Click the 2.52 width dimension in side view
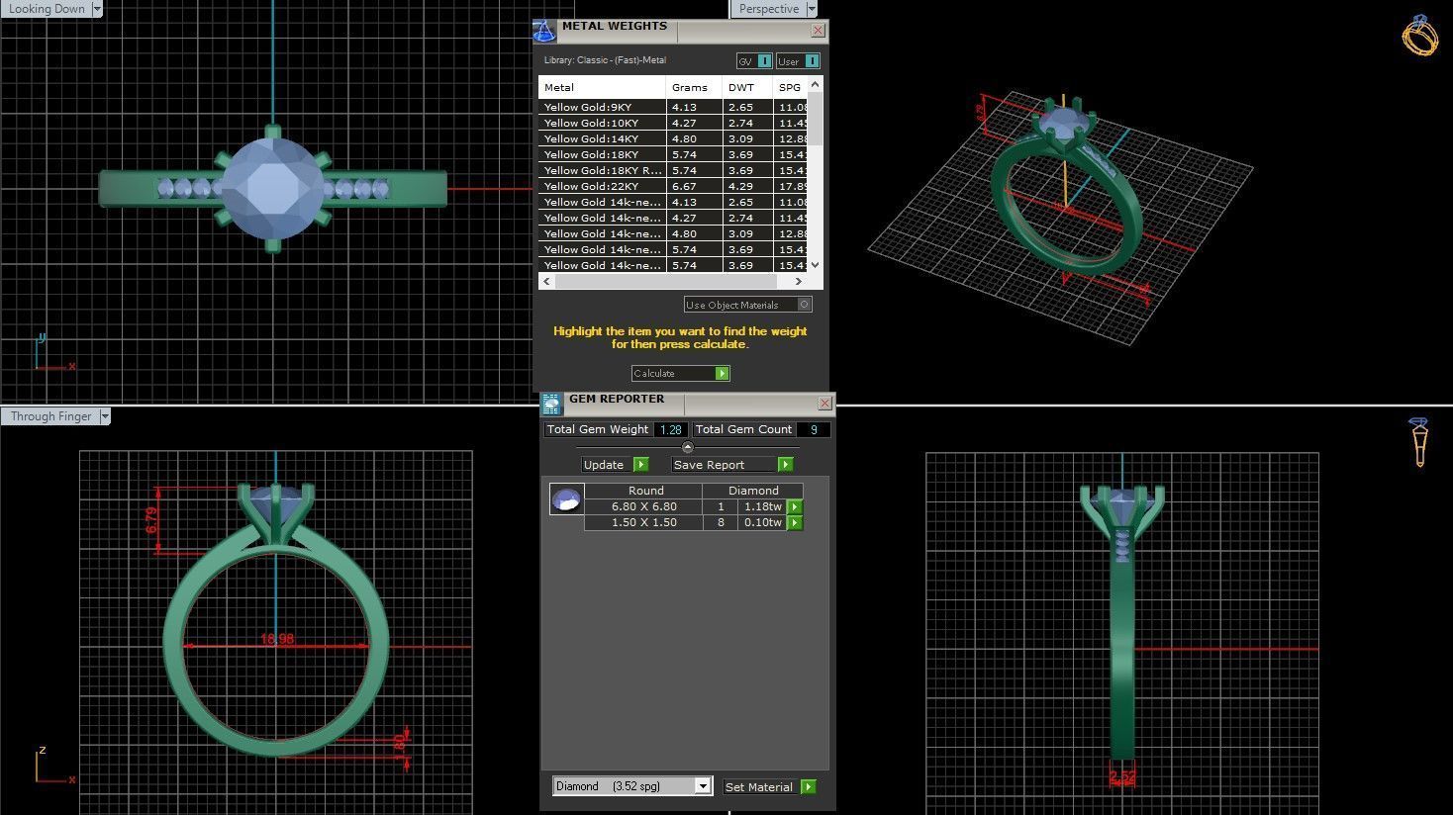Screen dimensions: 1453x815 pyautogui.click(x=1122, y=777)
